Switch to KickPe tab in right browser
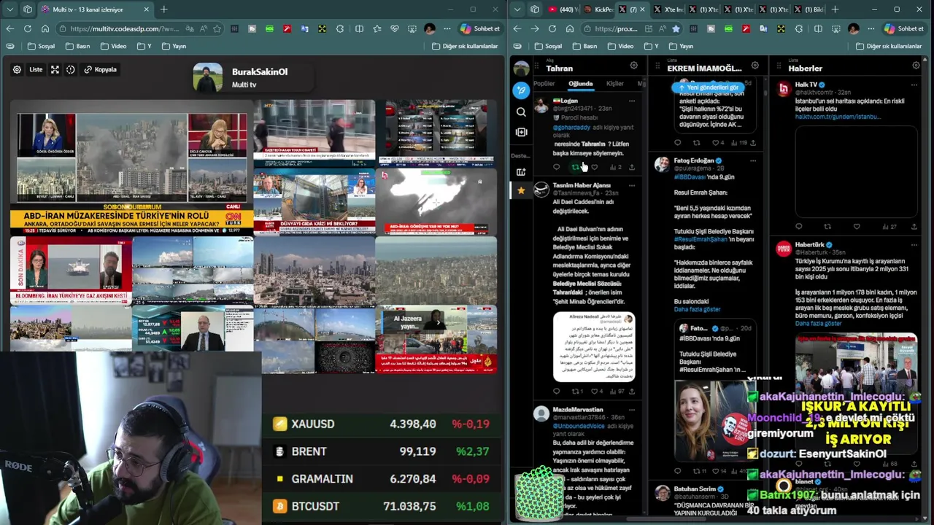Viewport: 934px width, 525px height. [598, 9]
